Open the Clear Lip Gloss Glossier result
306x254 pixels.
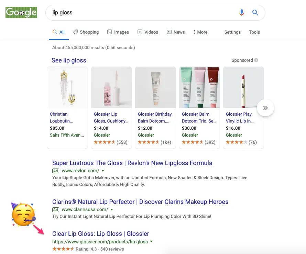click(x=100, y=233)
